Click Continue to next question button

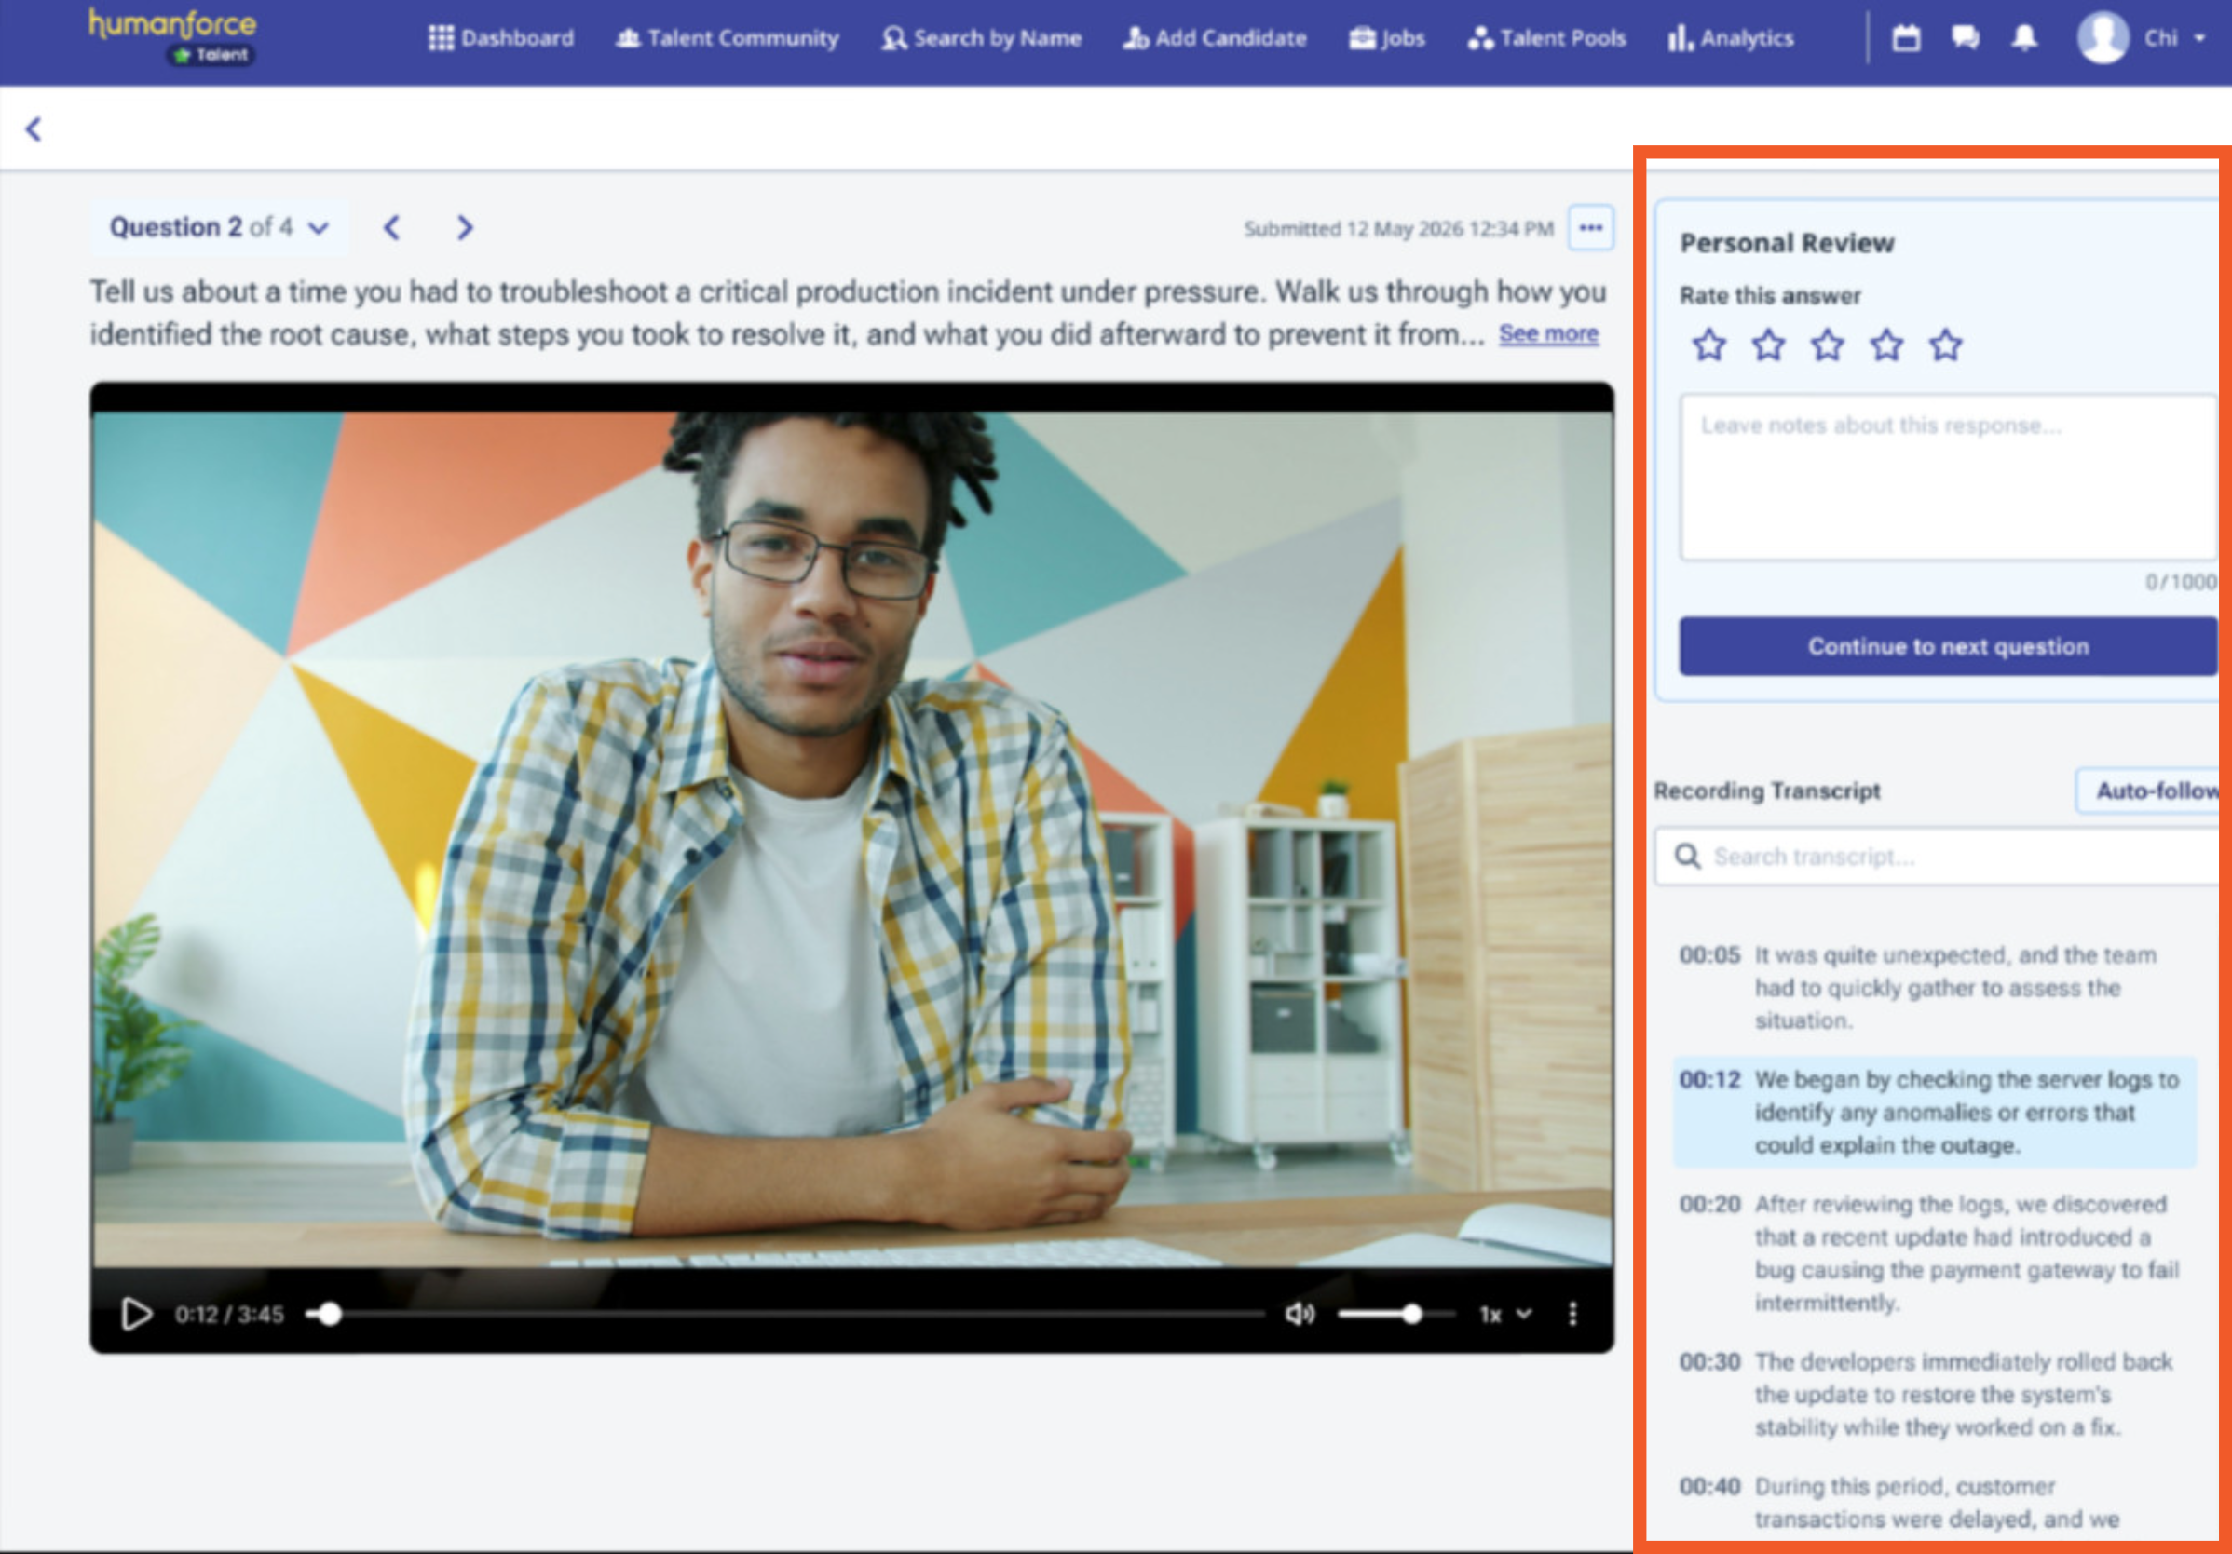(1948, 646)
